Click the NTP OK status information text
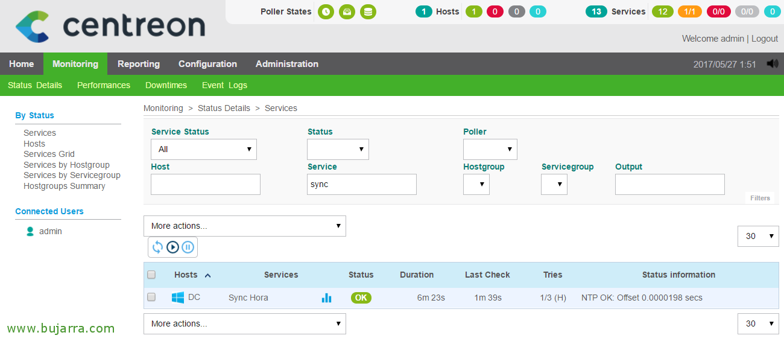The width and height of the screenshot is (784, 341). pyautogui.click(x=642, y=298)
